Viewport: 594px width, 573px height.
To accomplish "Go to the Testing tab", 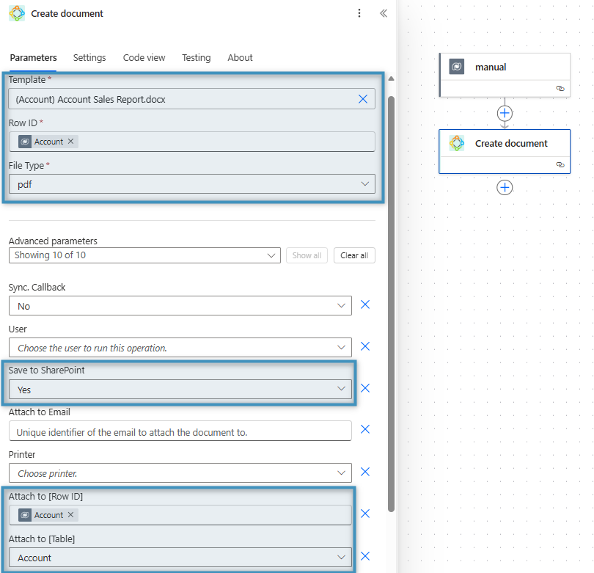I will [x=196, y=58].
